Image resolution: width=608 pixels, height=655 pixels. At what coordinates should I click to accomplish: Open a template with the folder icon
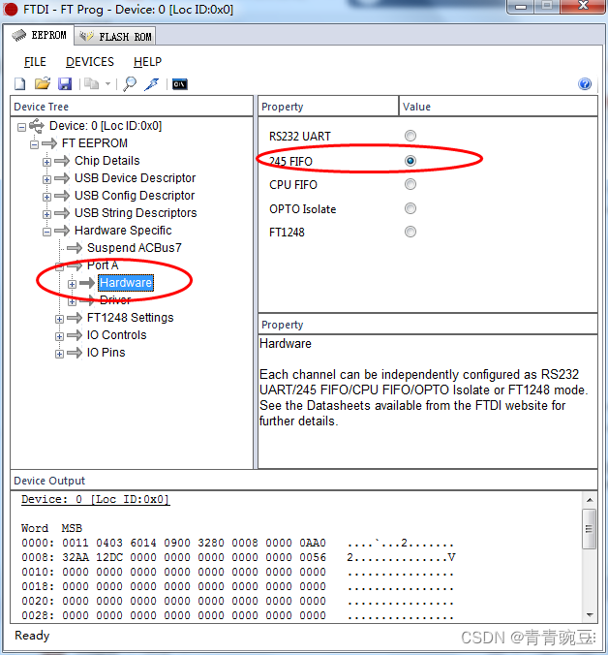click(43, 83)
